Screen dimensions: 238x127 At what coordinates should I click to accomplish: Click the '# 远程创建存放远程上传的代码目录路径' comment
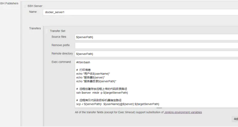[x=102, y=89]
